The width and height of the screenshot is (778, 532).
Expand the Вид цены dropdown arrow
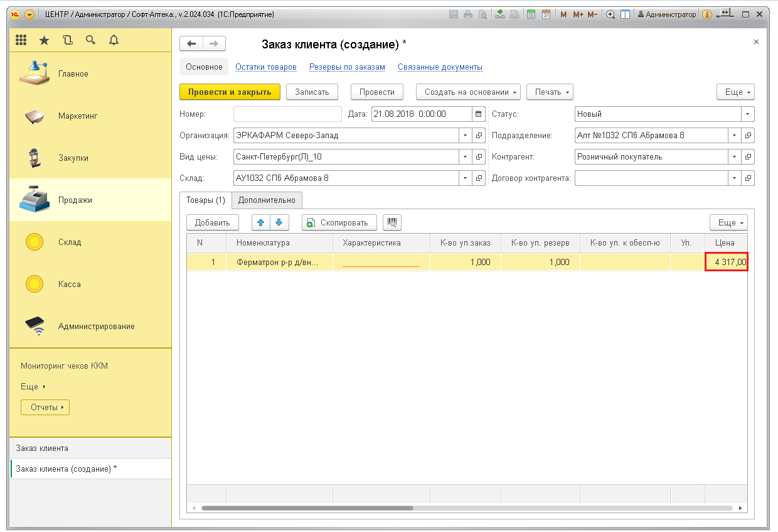coord(465,157)
